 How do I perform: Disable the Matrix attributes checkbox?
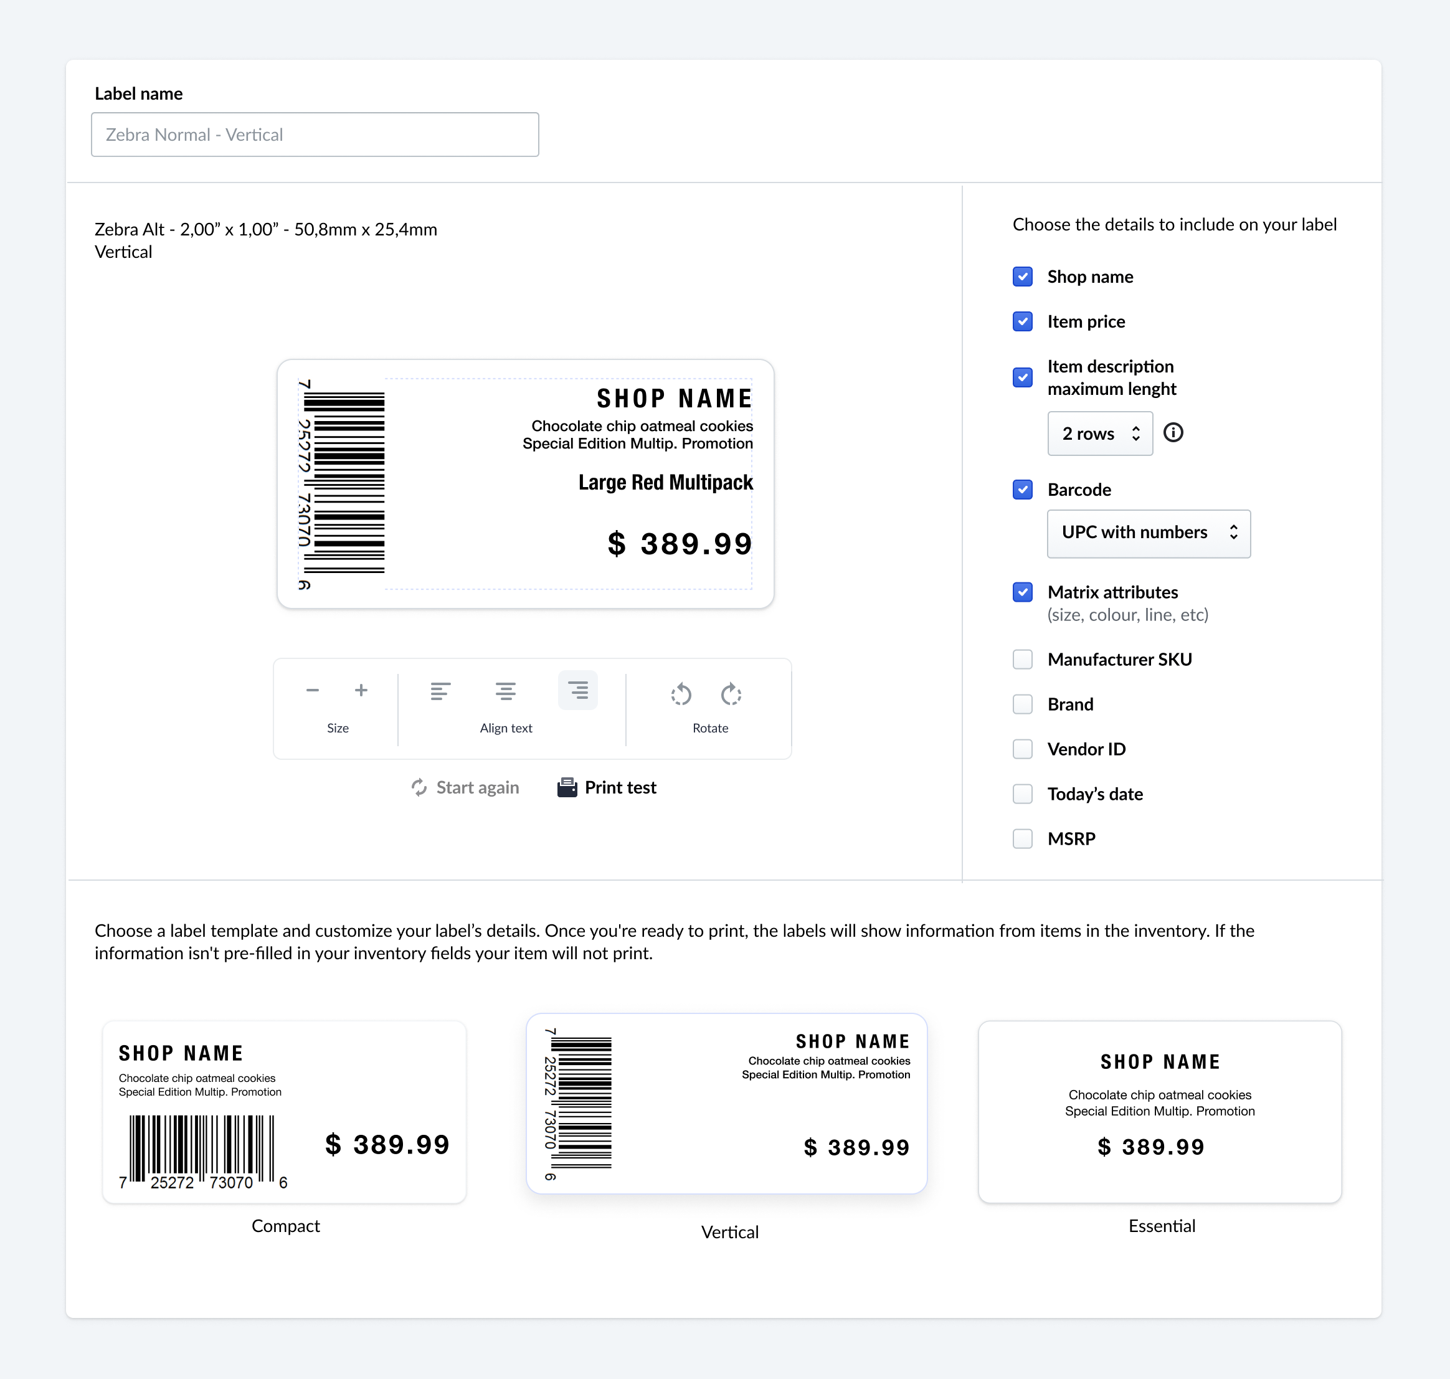coord(1022,592)
